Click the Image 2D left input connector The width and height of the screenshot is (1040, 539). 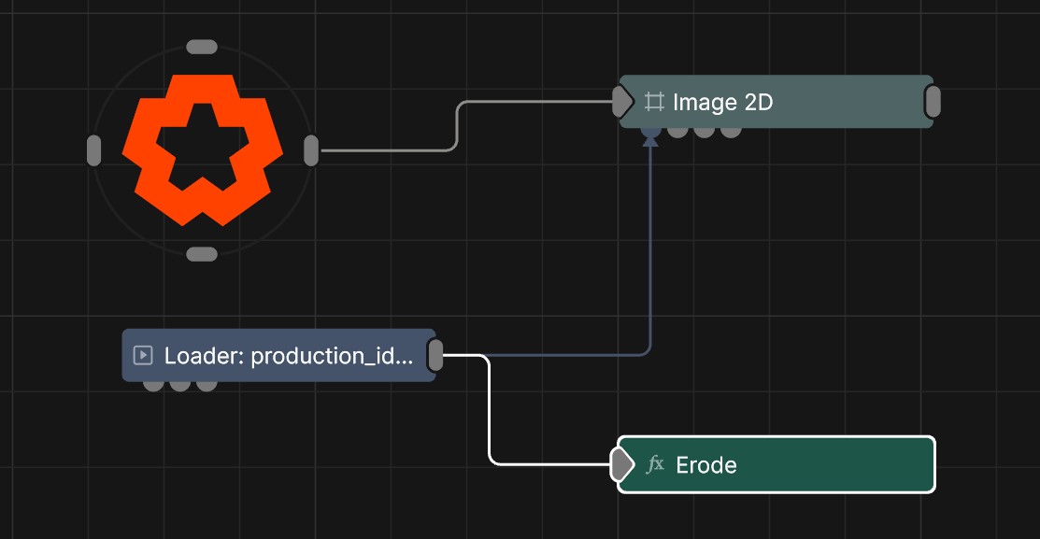coord(621,102)
